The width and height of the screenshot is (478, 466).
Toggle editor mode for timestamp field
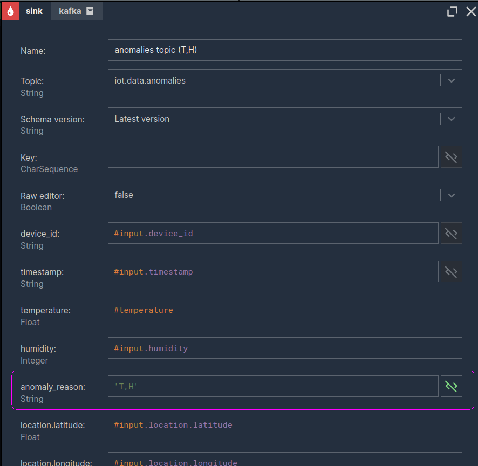pos(451,271)
